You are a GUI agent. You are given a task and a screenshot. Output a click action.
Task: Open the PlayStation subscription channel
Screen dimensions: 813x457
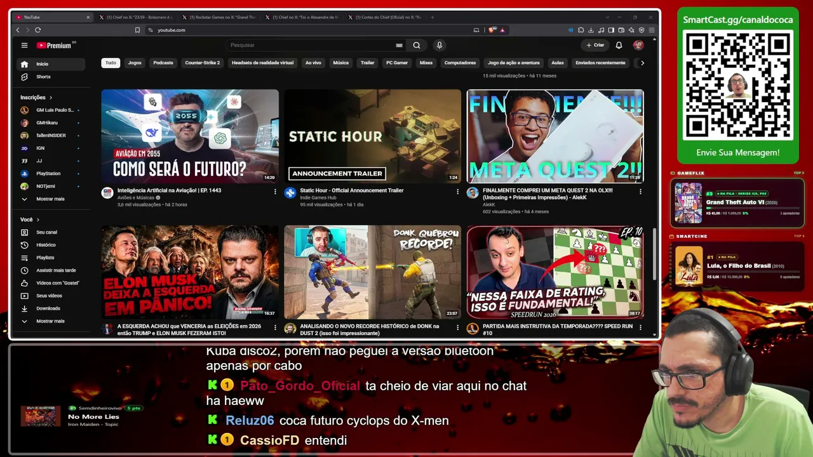(51, 173)
